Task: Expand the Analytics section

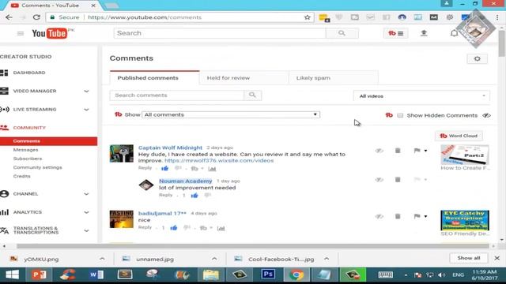Action: coord(86,212)
